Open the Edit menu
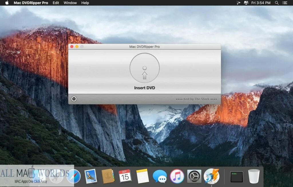This screenshot has width=293, height=187. [56, 3]
